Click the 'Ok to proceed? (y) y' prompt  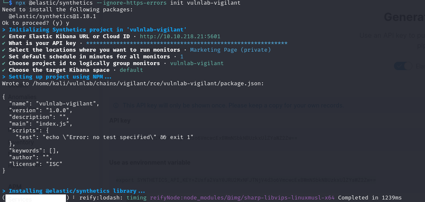point(36,24)
